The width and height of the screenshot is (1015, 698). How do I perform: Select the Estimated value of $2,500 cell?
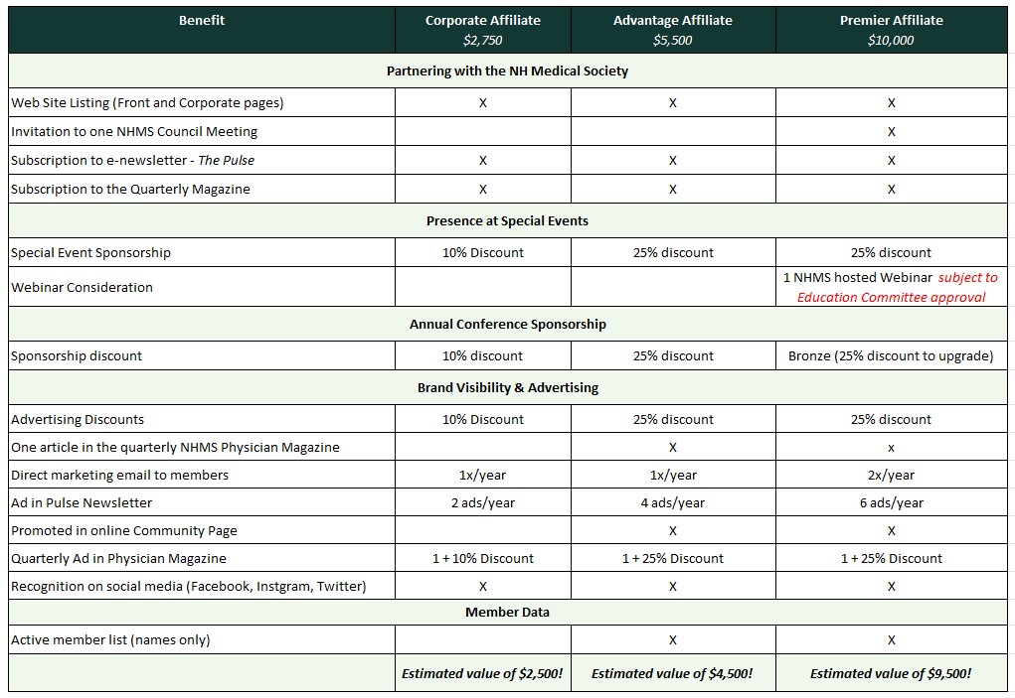(x=482, y=673)
